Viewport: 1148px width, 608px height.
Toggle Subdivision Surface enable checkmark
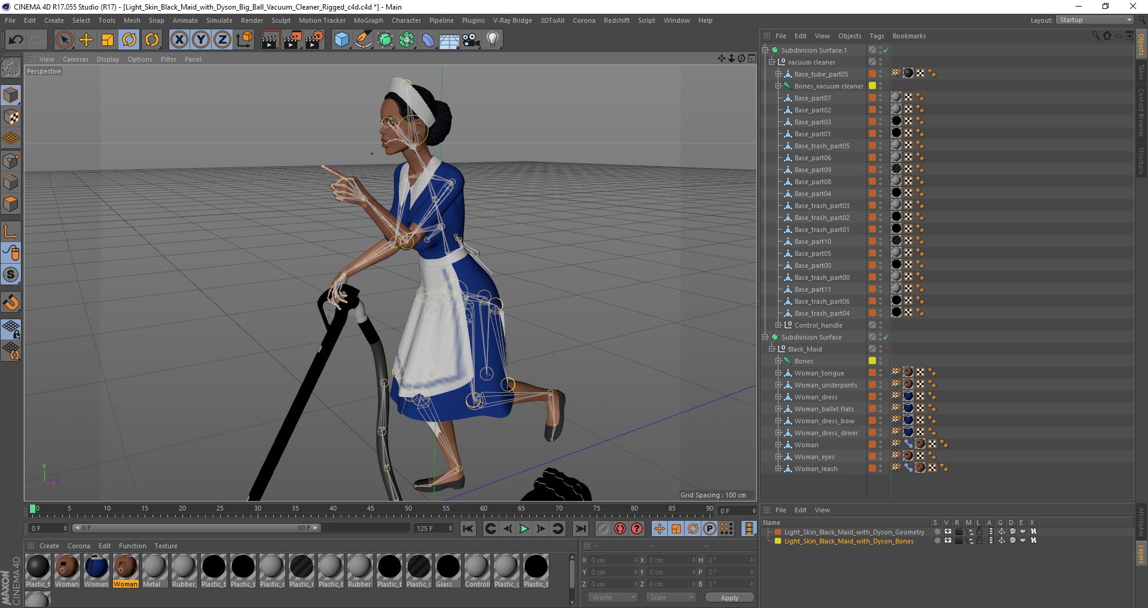[x=886, y=337]
